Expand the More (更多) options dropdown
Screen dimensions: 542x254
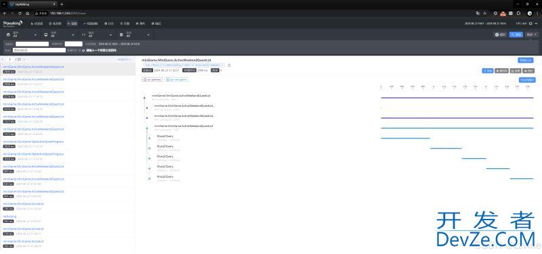(532, 35)
